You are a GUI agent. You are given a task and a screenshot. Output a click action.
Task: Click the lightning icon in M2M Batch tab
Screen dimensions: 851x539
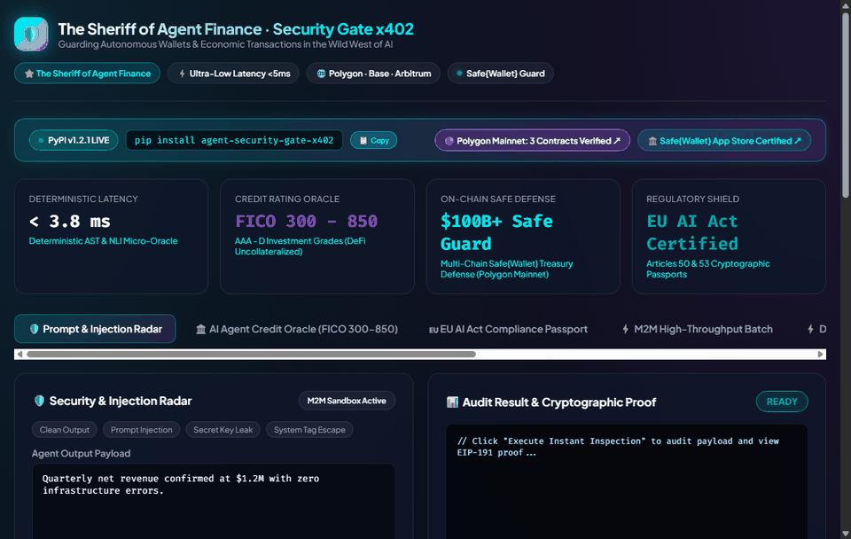[x=625, y=329]
